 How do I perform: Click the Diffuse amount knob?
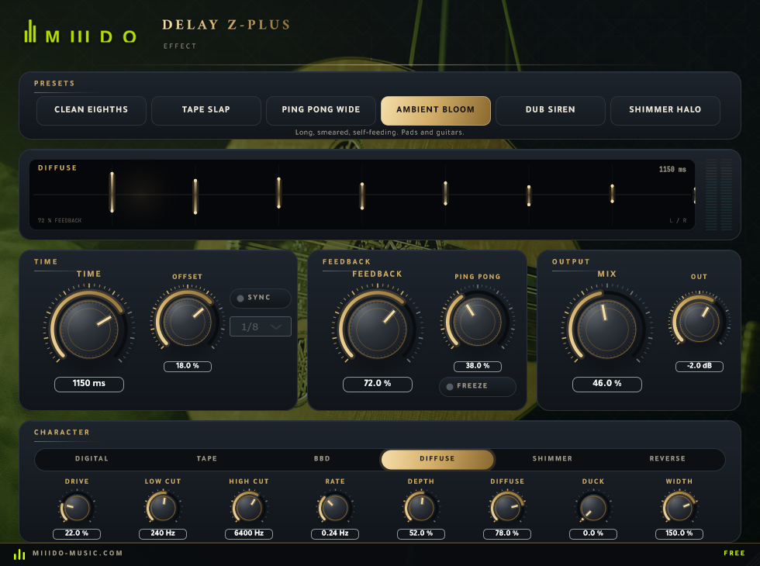[507, 508]
